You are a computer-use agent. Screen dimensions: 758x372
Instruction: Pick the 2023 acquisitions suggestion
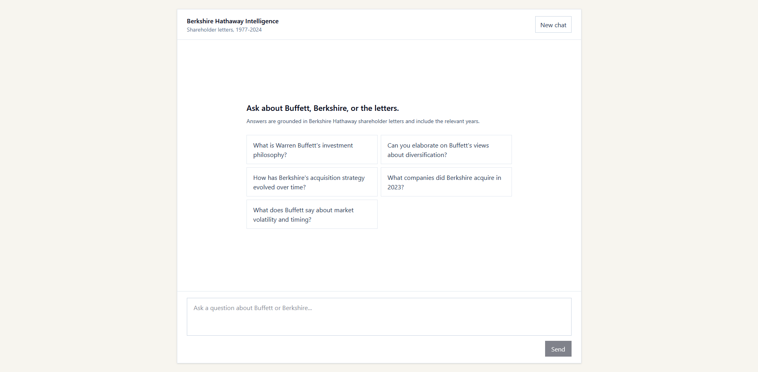point(446,182)
